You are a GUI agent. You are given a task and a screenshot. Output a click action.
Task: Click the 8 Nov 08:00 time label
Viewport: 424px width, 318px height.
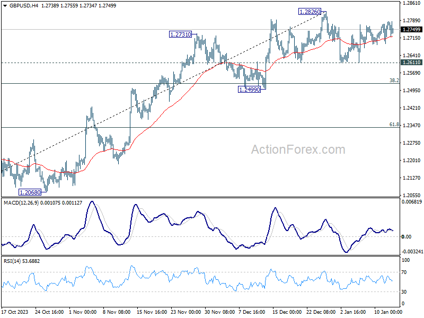coord(117,312)
